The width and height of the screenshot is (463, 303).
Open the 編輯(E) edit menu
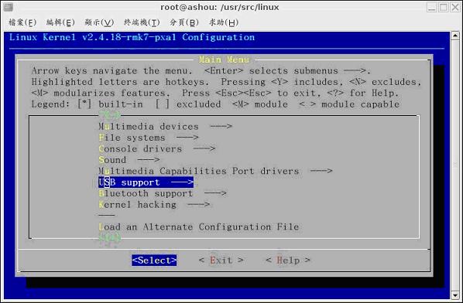pyautogui.click(x=60, y=22)
